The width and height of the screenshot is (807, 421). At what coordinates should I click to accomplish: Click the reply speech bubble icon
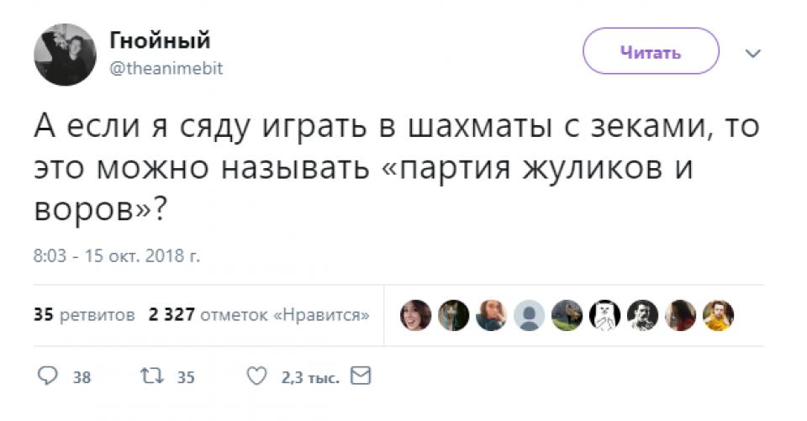(x=48, y=376)
